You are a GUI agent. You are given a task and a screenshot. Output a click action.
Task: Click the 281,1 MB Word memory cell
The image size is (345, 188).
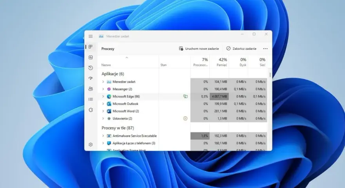click(220, 111)
